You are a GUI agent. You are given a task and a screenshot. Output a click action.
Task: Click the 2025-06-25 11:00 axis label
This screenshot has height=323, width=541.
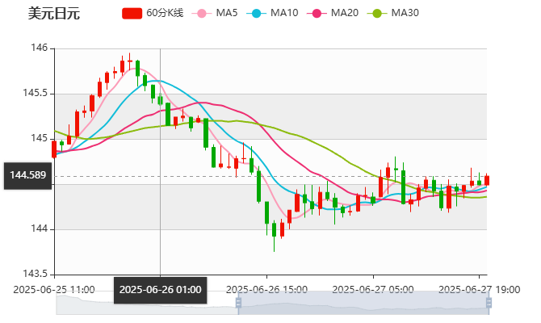click(54, 290)
